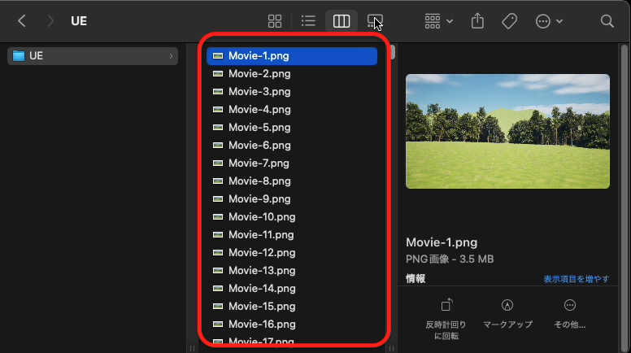Image resolution: width=631 pixels, height=353 pixels.
Task: Click the Share icon
Action: click(477, 21)
